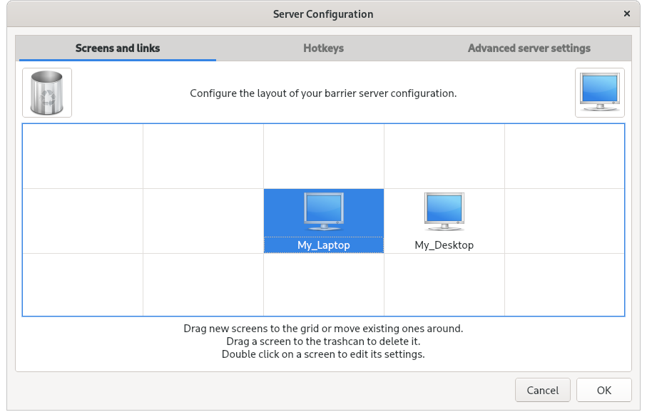Select the bottom-right corner grid cell
The image size is (647, 417).
[564, 284]
